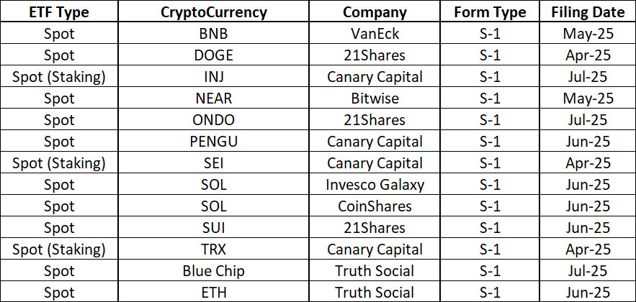Click the VanEck company cell
The height and width of the screenshot is (302, 636).
point(375,33)
